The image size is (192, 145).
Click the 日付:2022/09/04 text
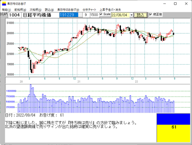point(20,115)
